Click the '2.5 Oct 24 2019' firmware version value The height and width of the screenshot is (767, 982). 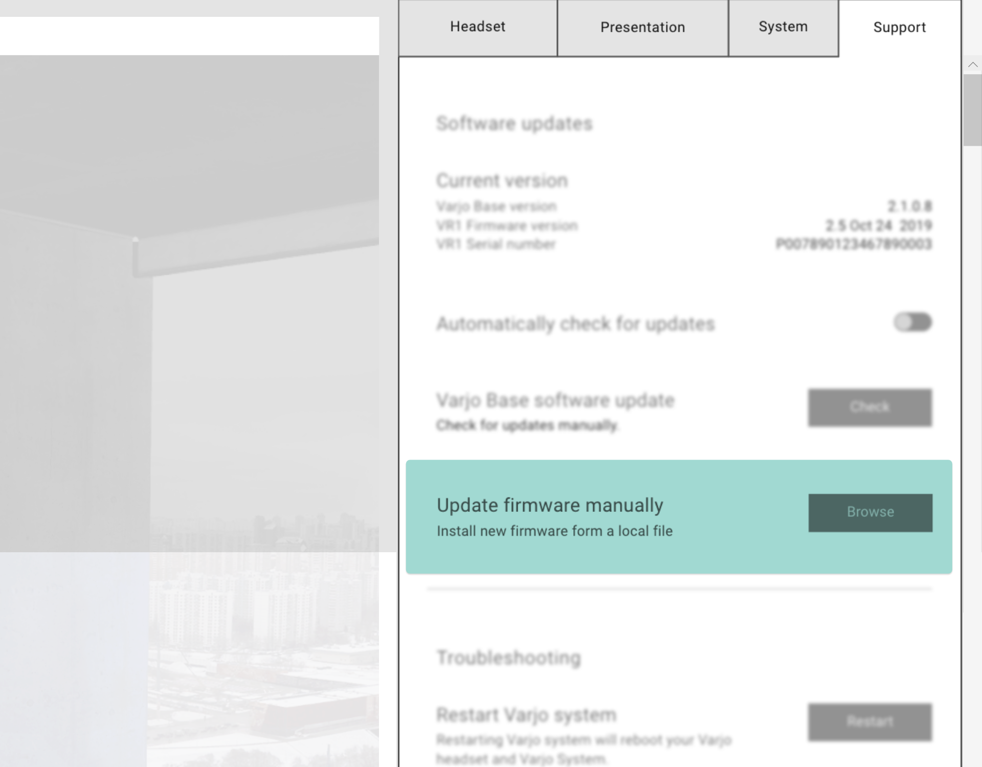(x=879, y=225)
